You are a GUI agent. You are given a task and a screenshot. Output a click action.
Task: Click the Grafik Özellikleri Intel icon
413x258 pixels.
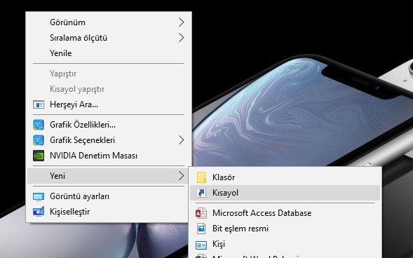[39, 125]
